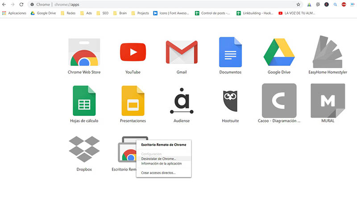357x199 pixels.
Task: Launch the MURAL app
Action: [328, 101]
